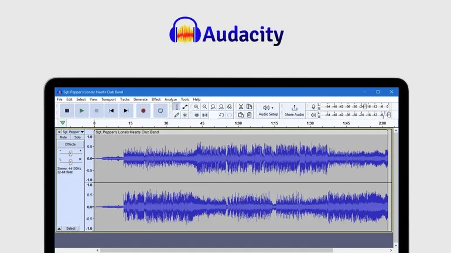Screen dimensions: 451x253
Task: Select the Multi-tool asterisk icon
Action: [185, 115]
